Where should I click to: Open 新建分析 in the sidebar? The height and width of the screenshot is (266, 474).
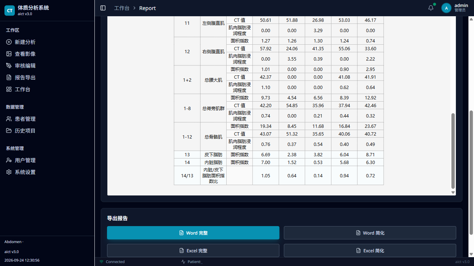pos(47,42)
